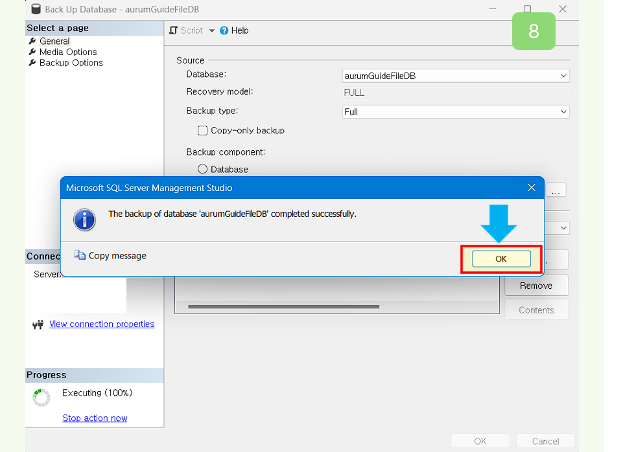Click the wrench icon beside Media Options
Viewport: 634px width, 452px height.
(32, 52)
